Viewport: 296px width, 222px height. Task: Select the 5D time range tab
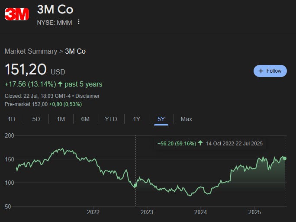pos(36,119)
